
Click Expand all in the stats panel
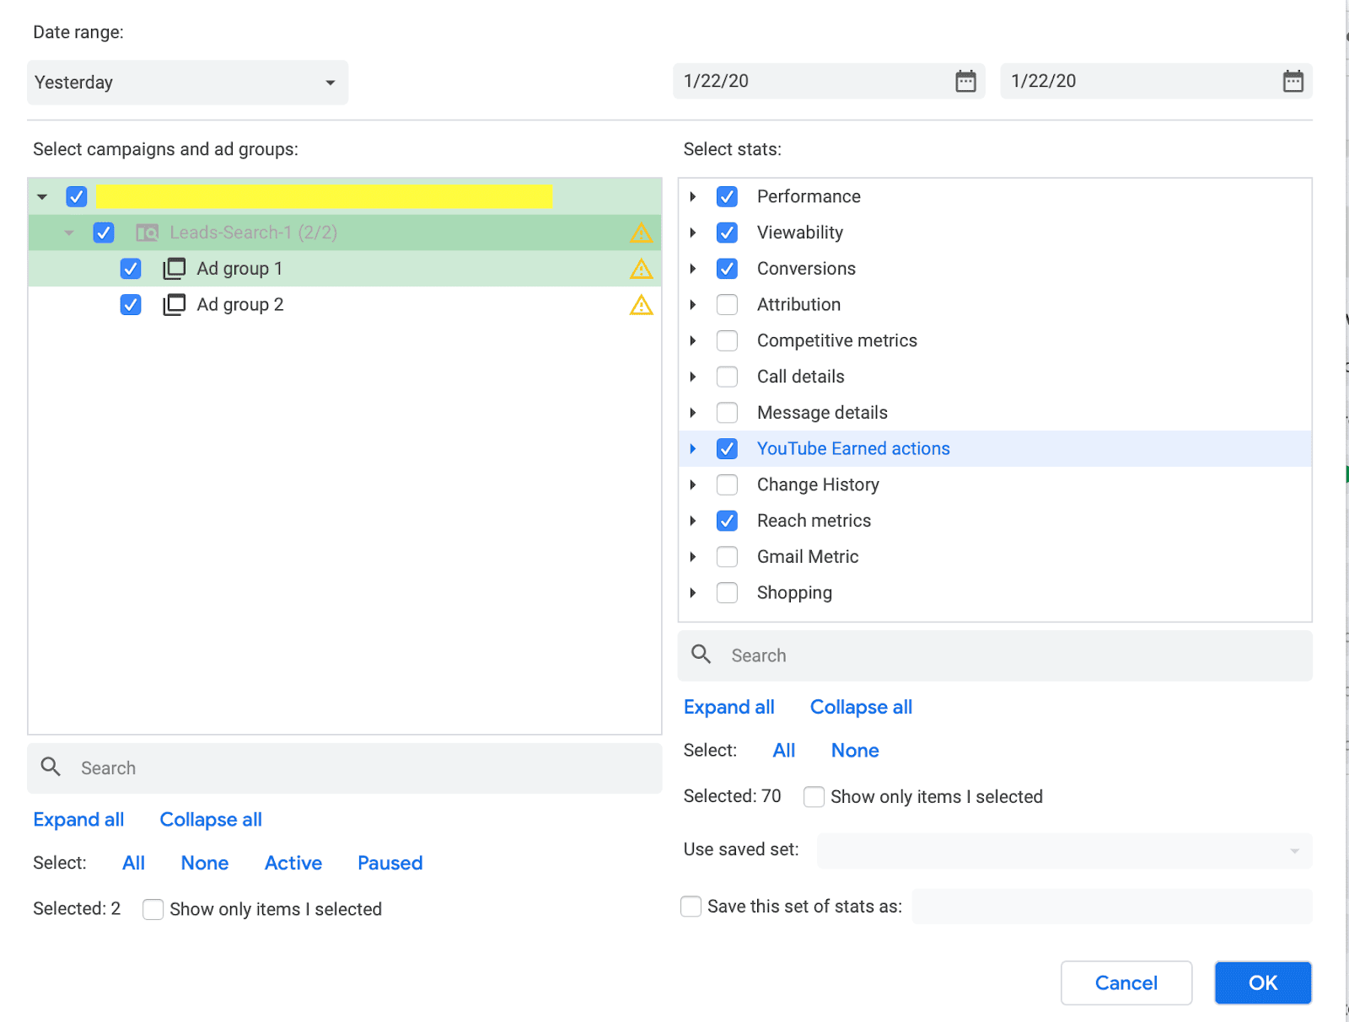coord(728,707)
